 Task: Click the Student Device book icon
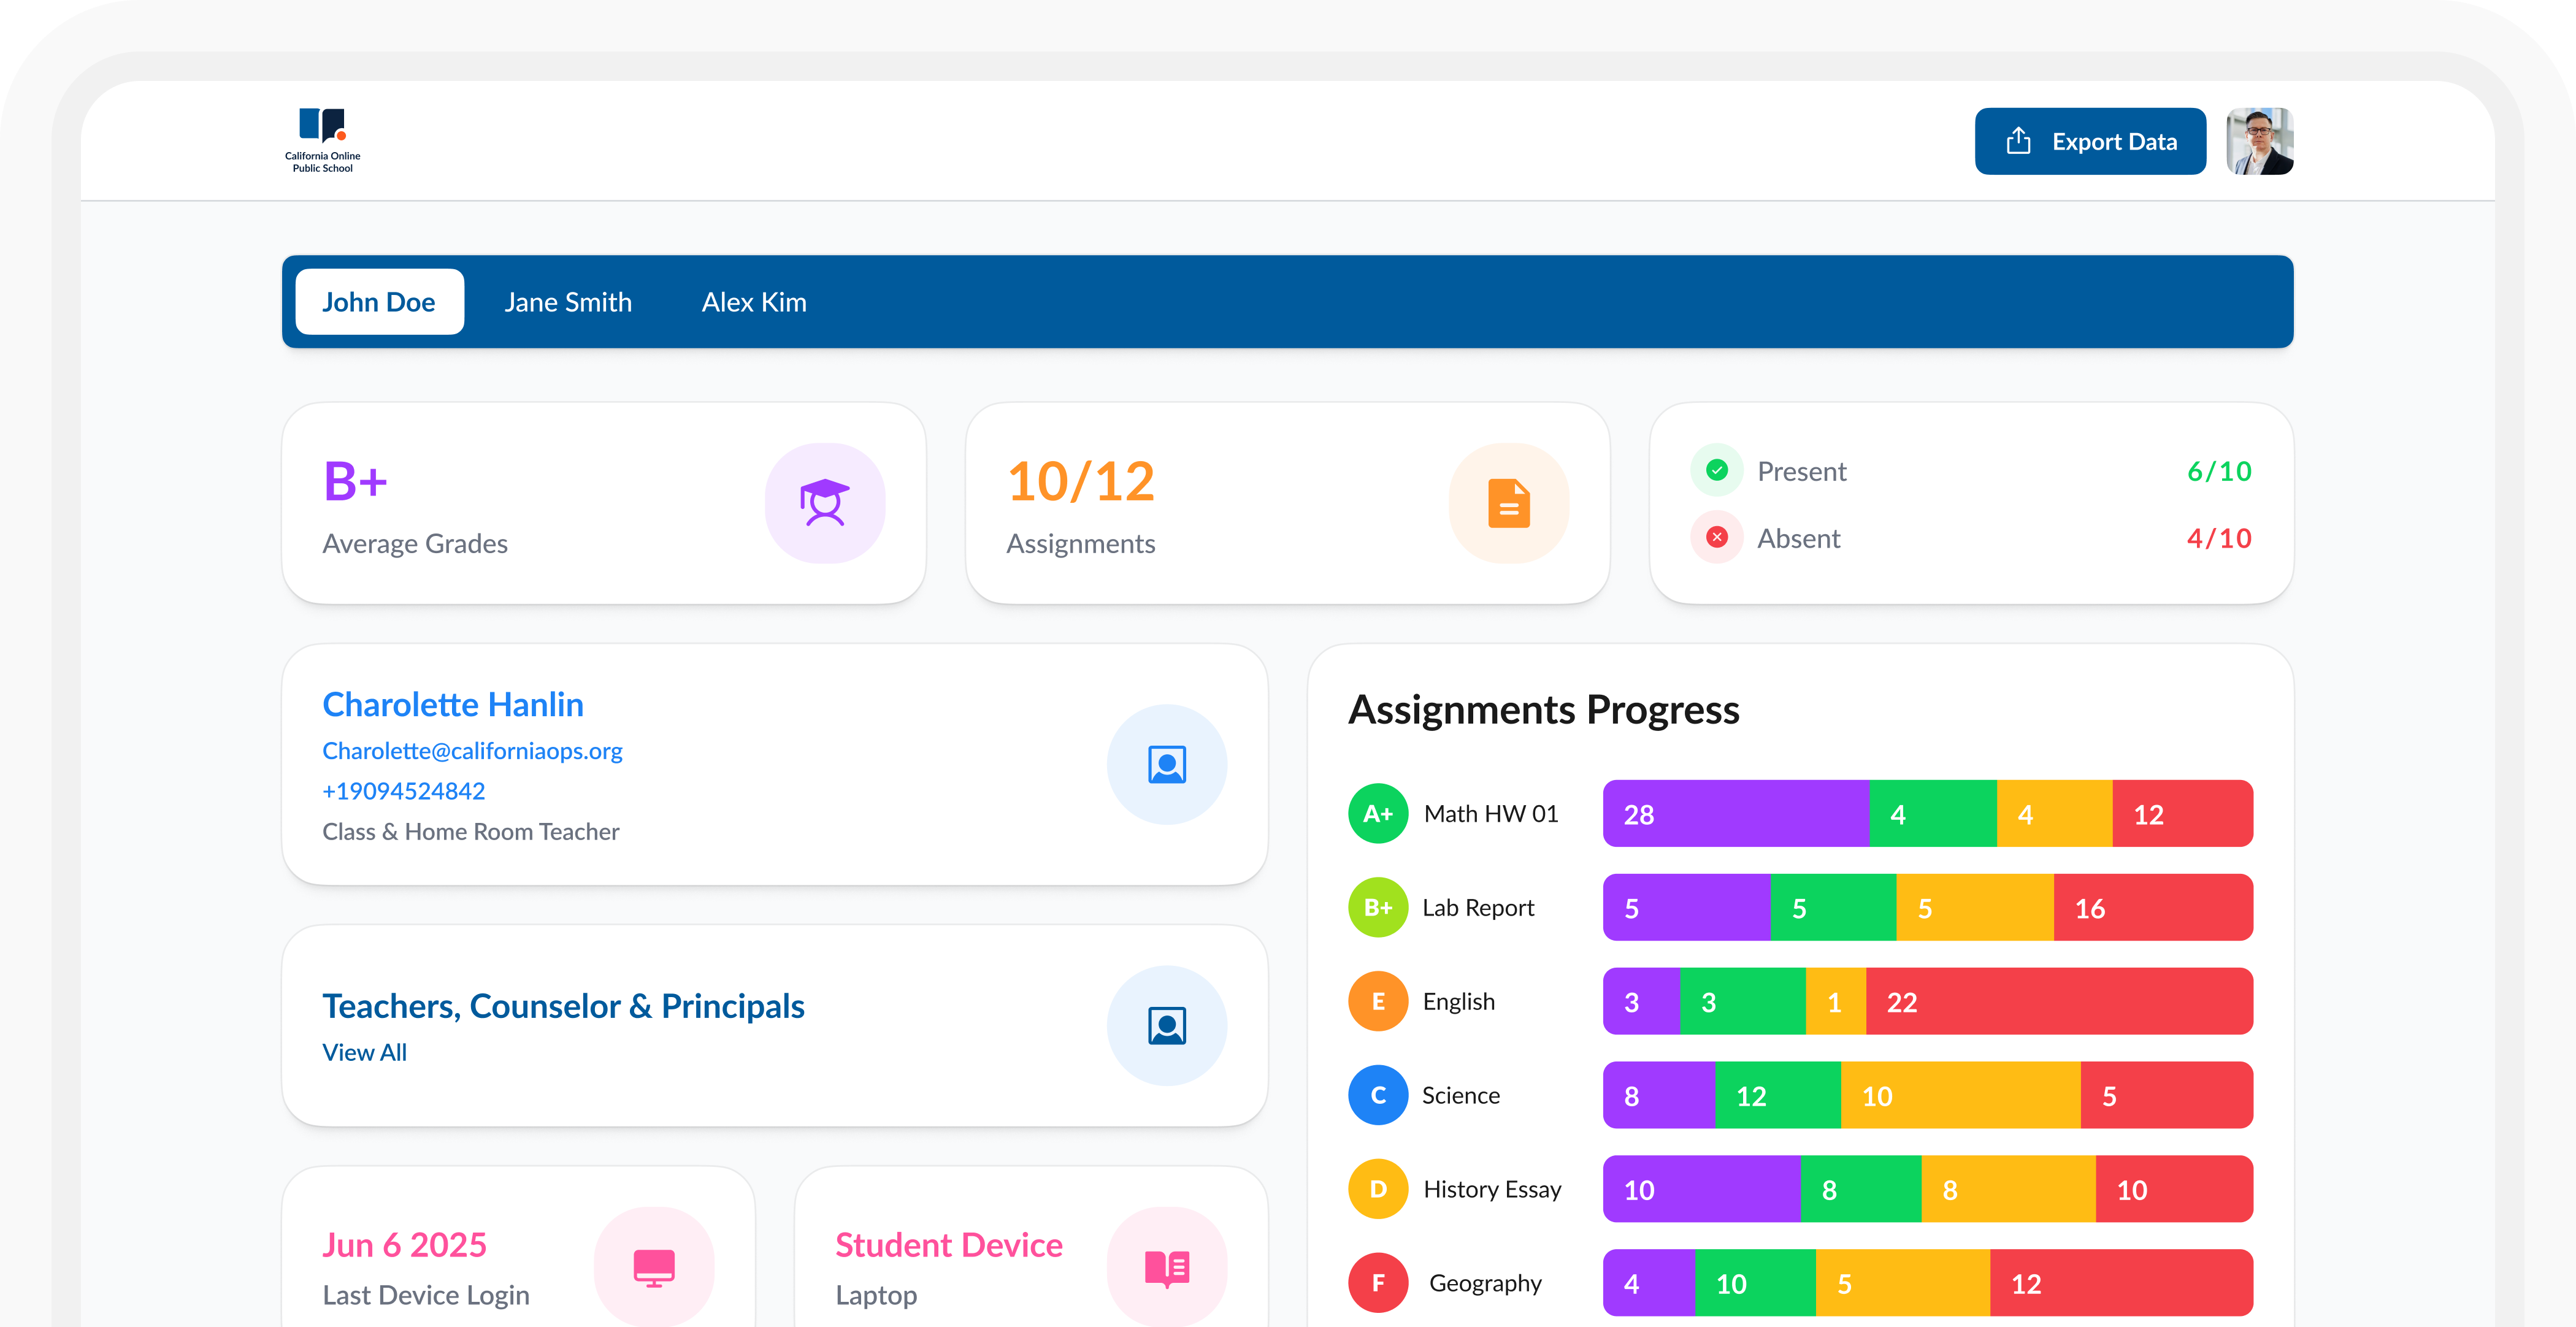(x=1166, y=1267)
